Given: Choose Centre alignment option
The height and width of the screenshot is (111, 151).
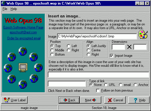Looking at the screenshot, I should (x=88, y=50).
